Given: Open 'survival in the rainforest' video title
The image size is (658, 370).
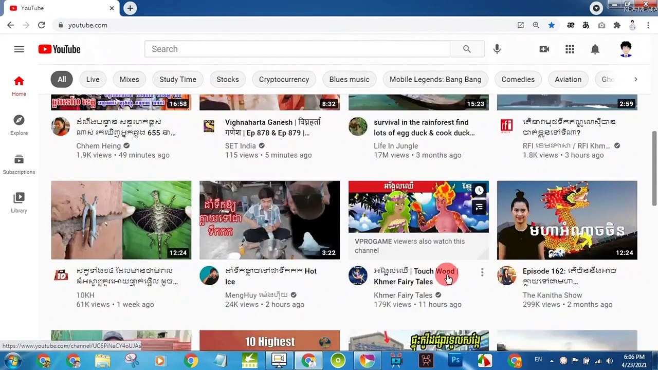Looking at the screenshot, I should (424, 127).
